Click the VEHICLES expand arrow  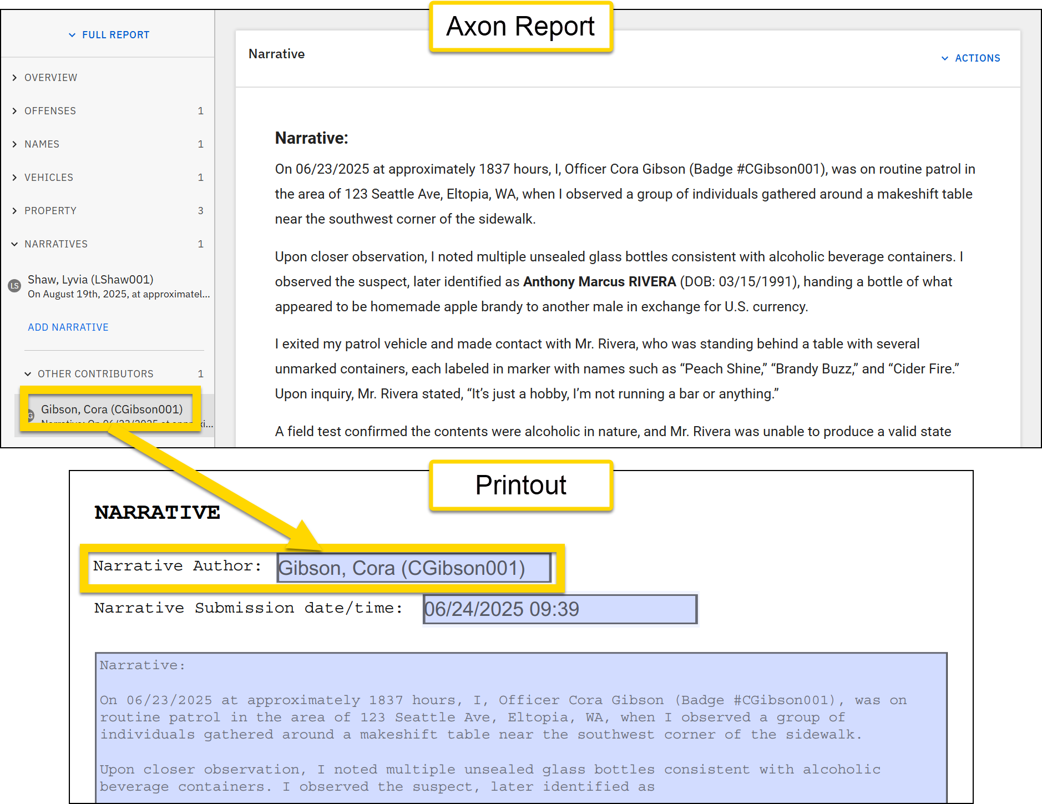[15, 177]
